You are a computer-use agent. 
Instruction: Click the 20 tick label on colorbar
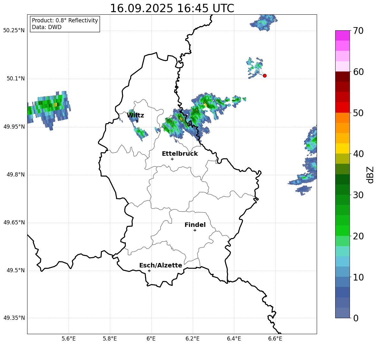click(358, 236)
